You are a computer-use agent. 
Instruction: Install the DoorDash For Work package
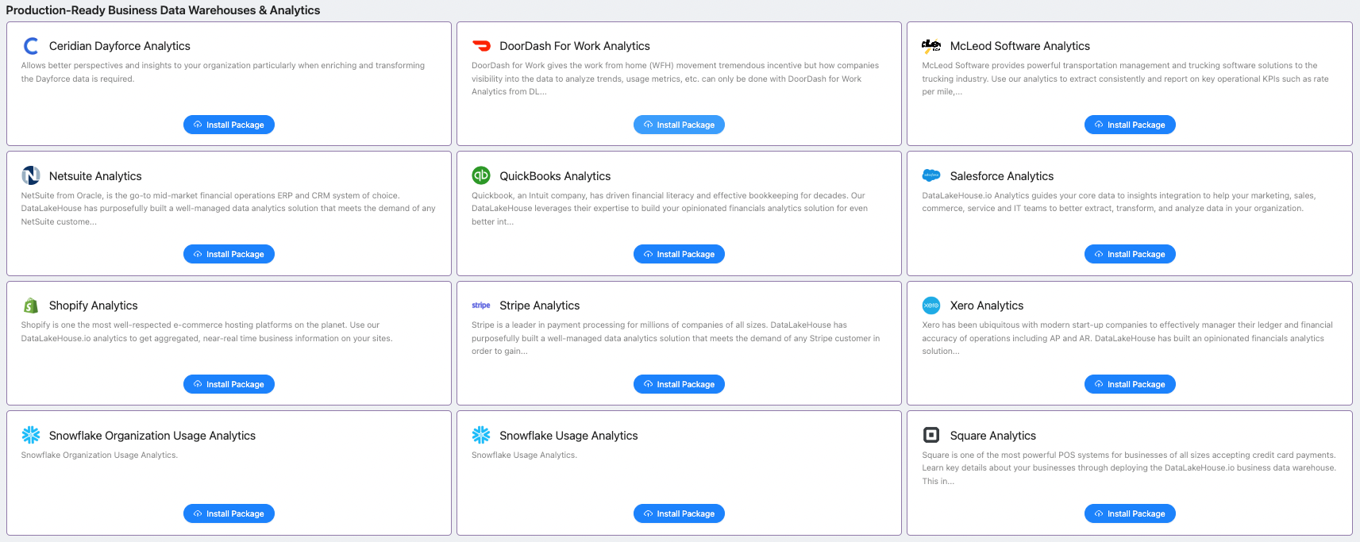679,125
